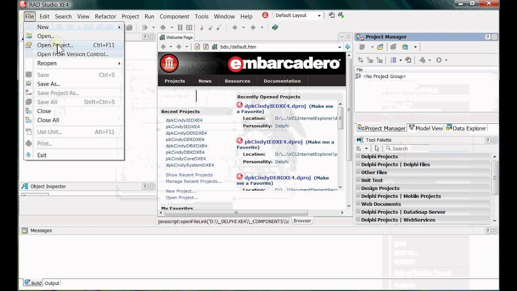Click the Open folder icon in File menu
Viewport: 517px width, 291px height.
click(29, 36)
